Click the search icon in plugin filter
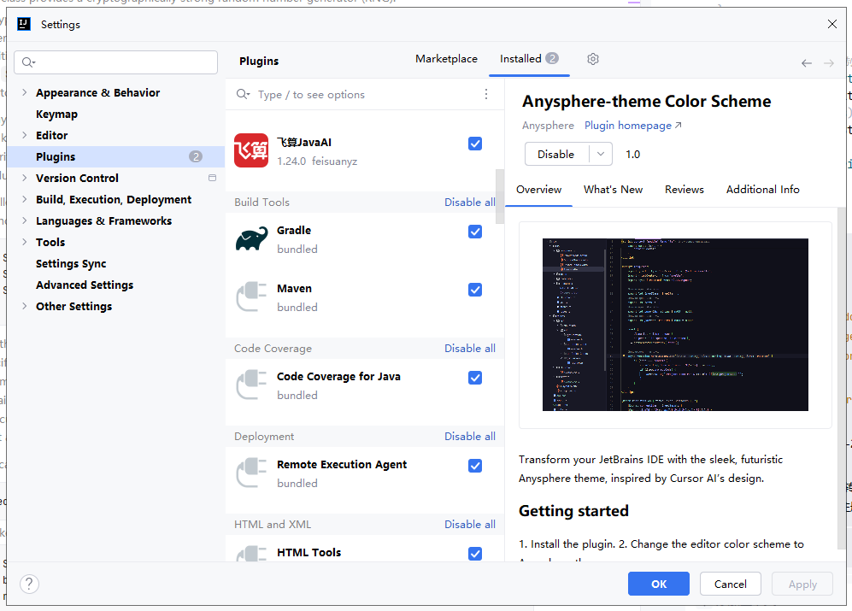The height and width of the screenshot is (611, 852). tap(243, 94)
